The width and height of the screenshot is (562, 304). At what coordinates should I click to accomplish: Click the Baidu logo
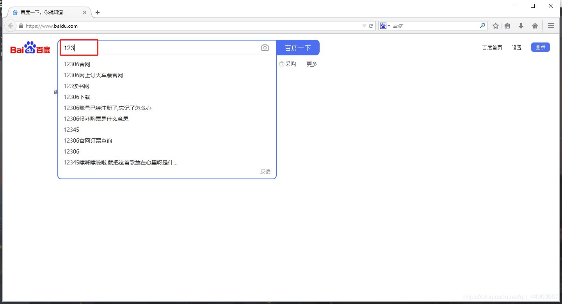30,48
